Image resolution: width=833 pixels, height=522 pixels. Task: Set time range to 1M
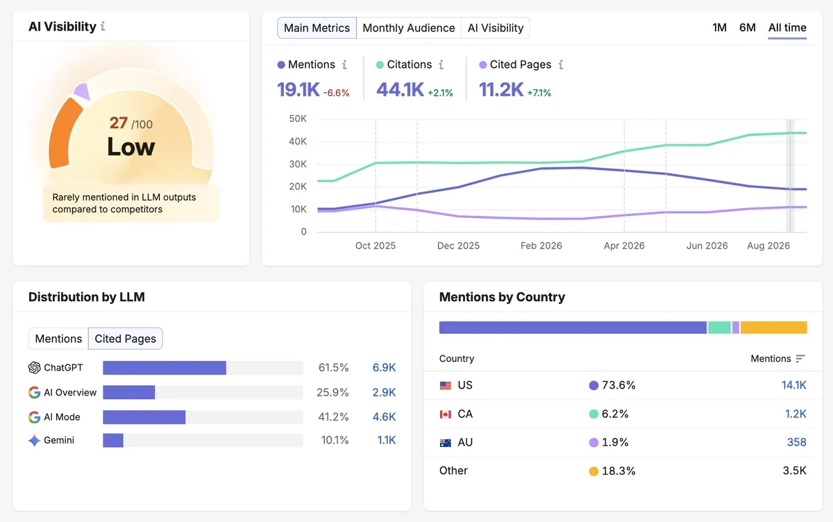[719, 28]
